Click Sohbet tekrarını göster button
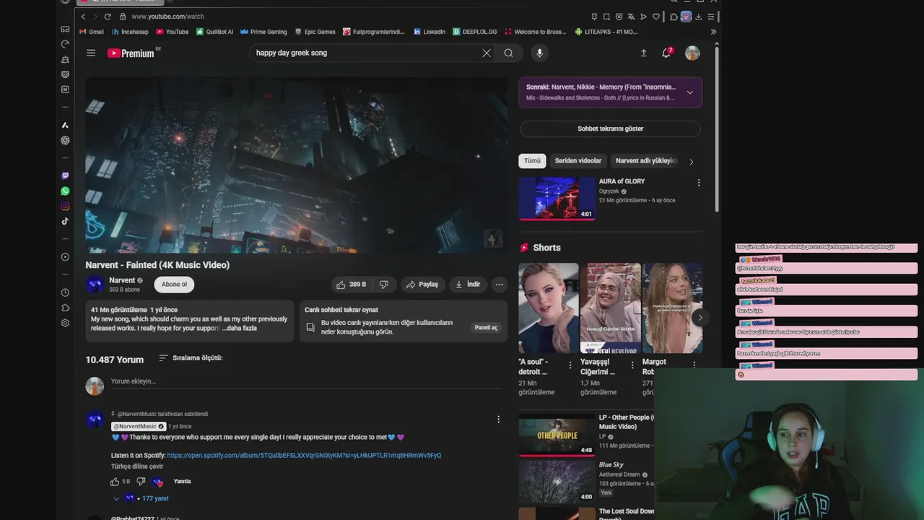The height and width of the screenshot is (520, 924). click(x=610, y=129)
